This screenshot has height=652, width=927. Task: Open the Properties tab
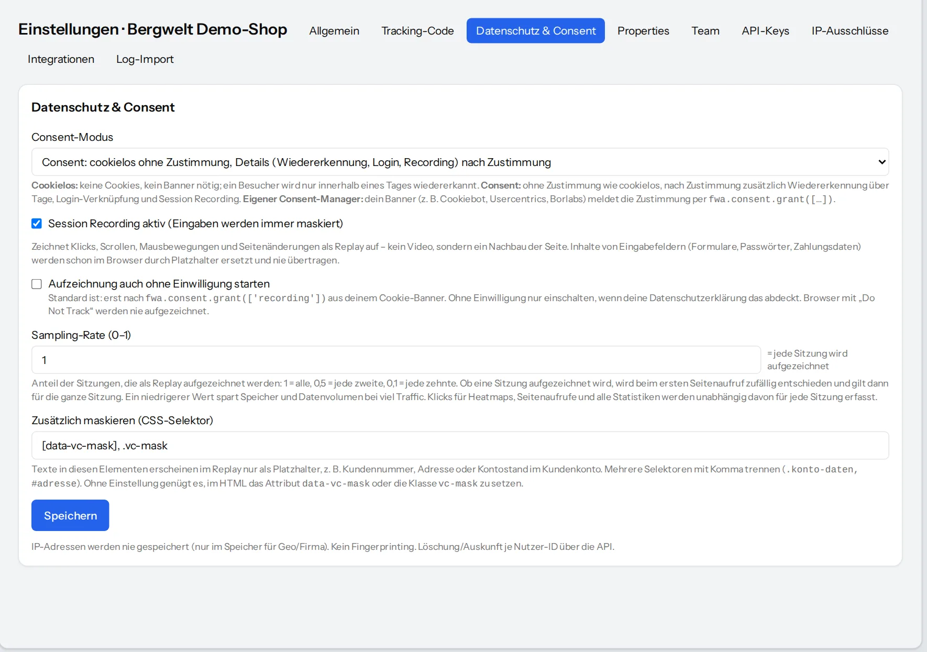pos(643,31)
